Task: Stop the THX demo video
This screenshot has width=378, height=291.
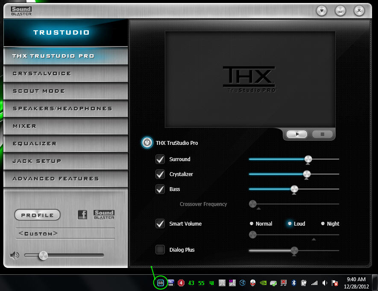Action: pos(322,134)
